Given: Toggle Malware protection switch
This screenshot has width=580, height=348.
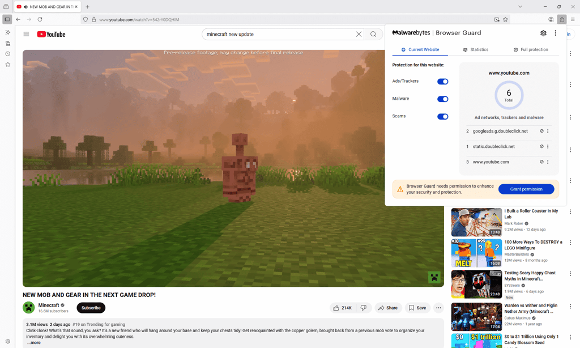Looking at the screenshot, I should coord(442,99).
